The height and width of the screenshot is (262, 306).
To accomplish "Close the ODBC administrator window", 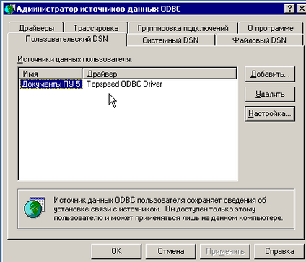I will click(x=301, y=9).
